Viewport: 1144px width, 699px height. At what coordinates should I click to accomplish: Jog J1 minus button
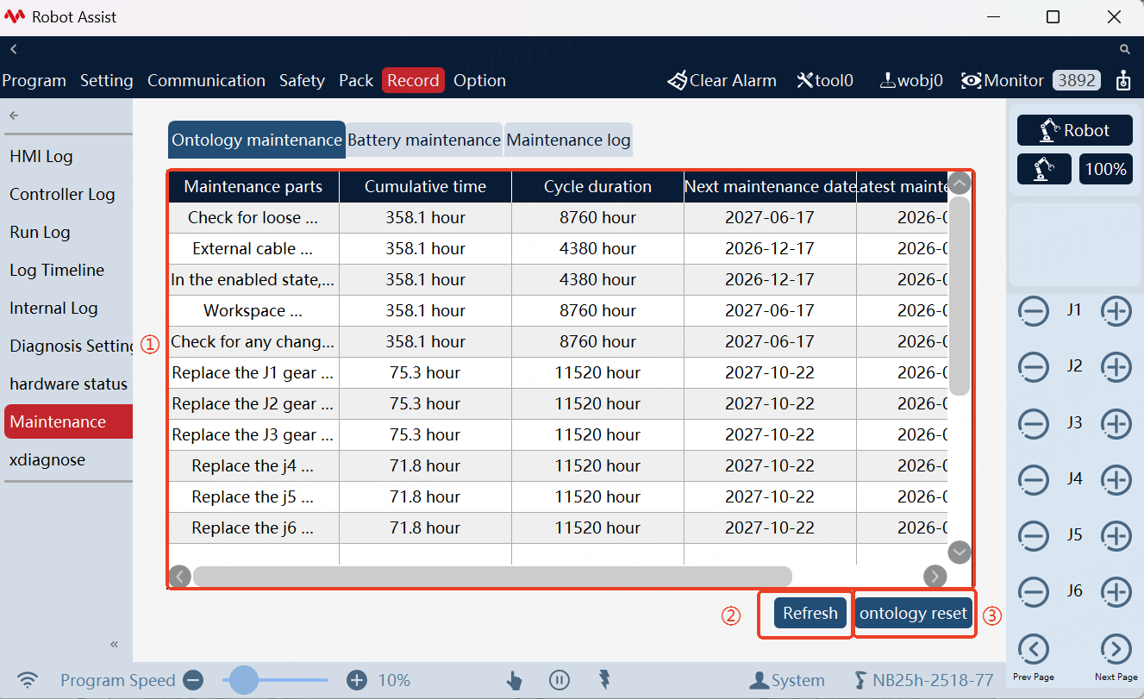[1034, 311]
